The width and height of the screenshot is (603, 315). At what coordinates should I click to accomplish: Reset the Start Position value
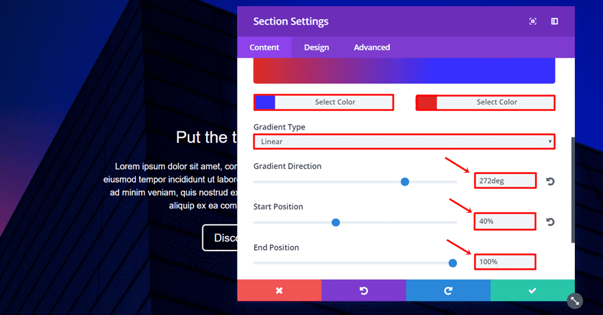pos(550,222)
